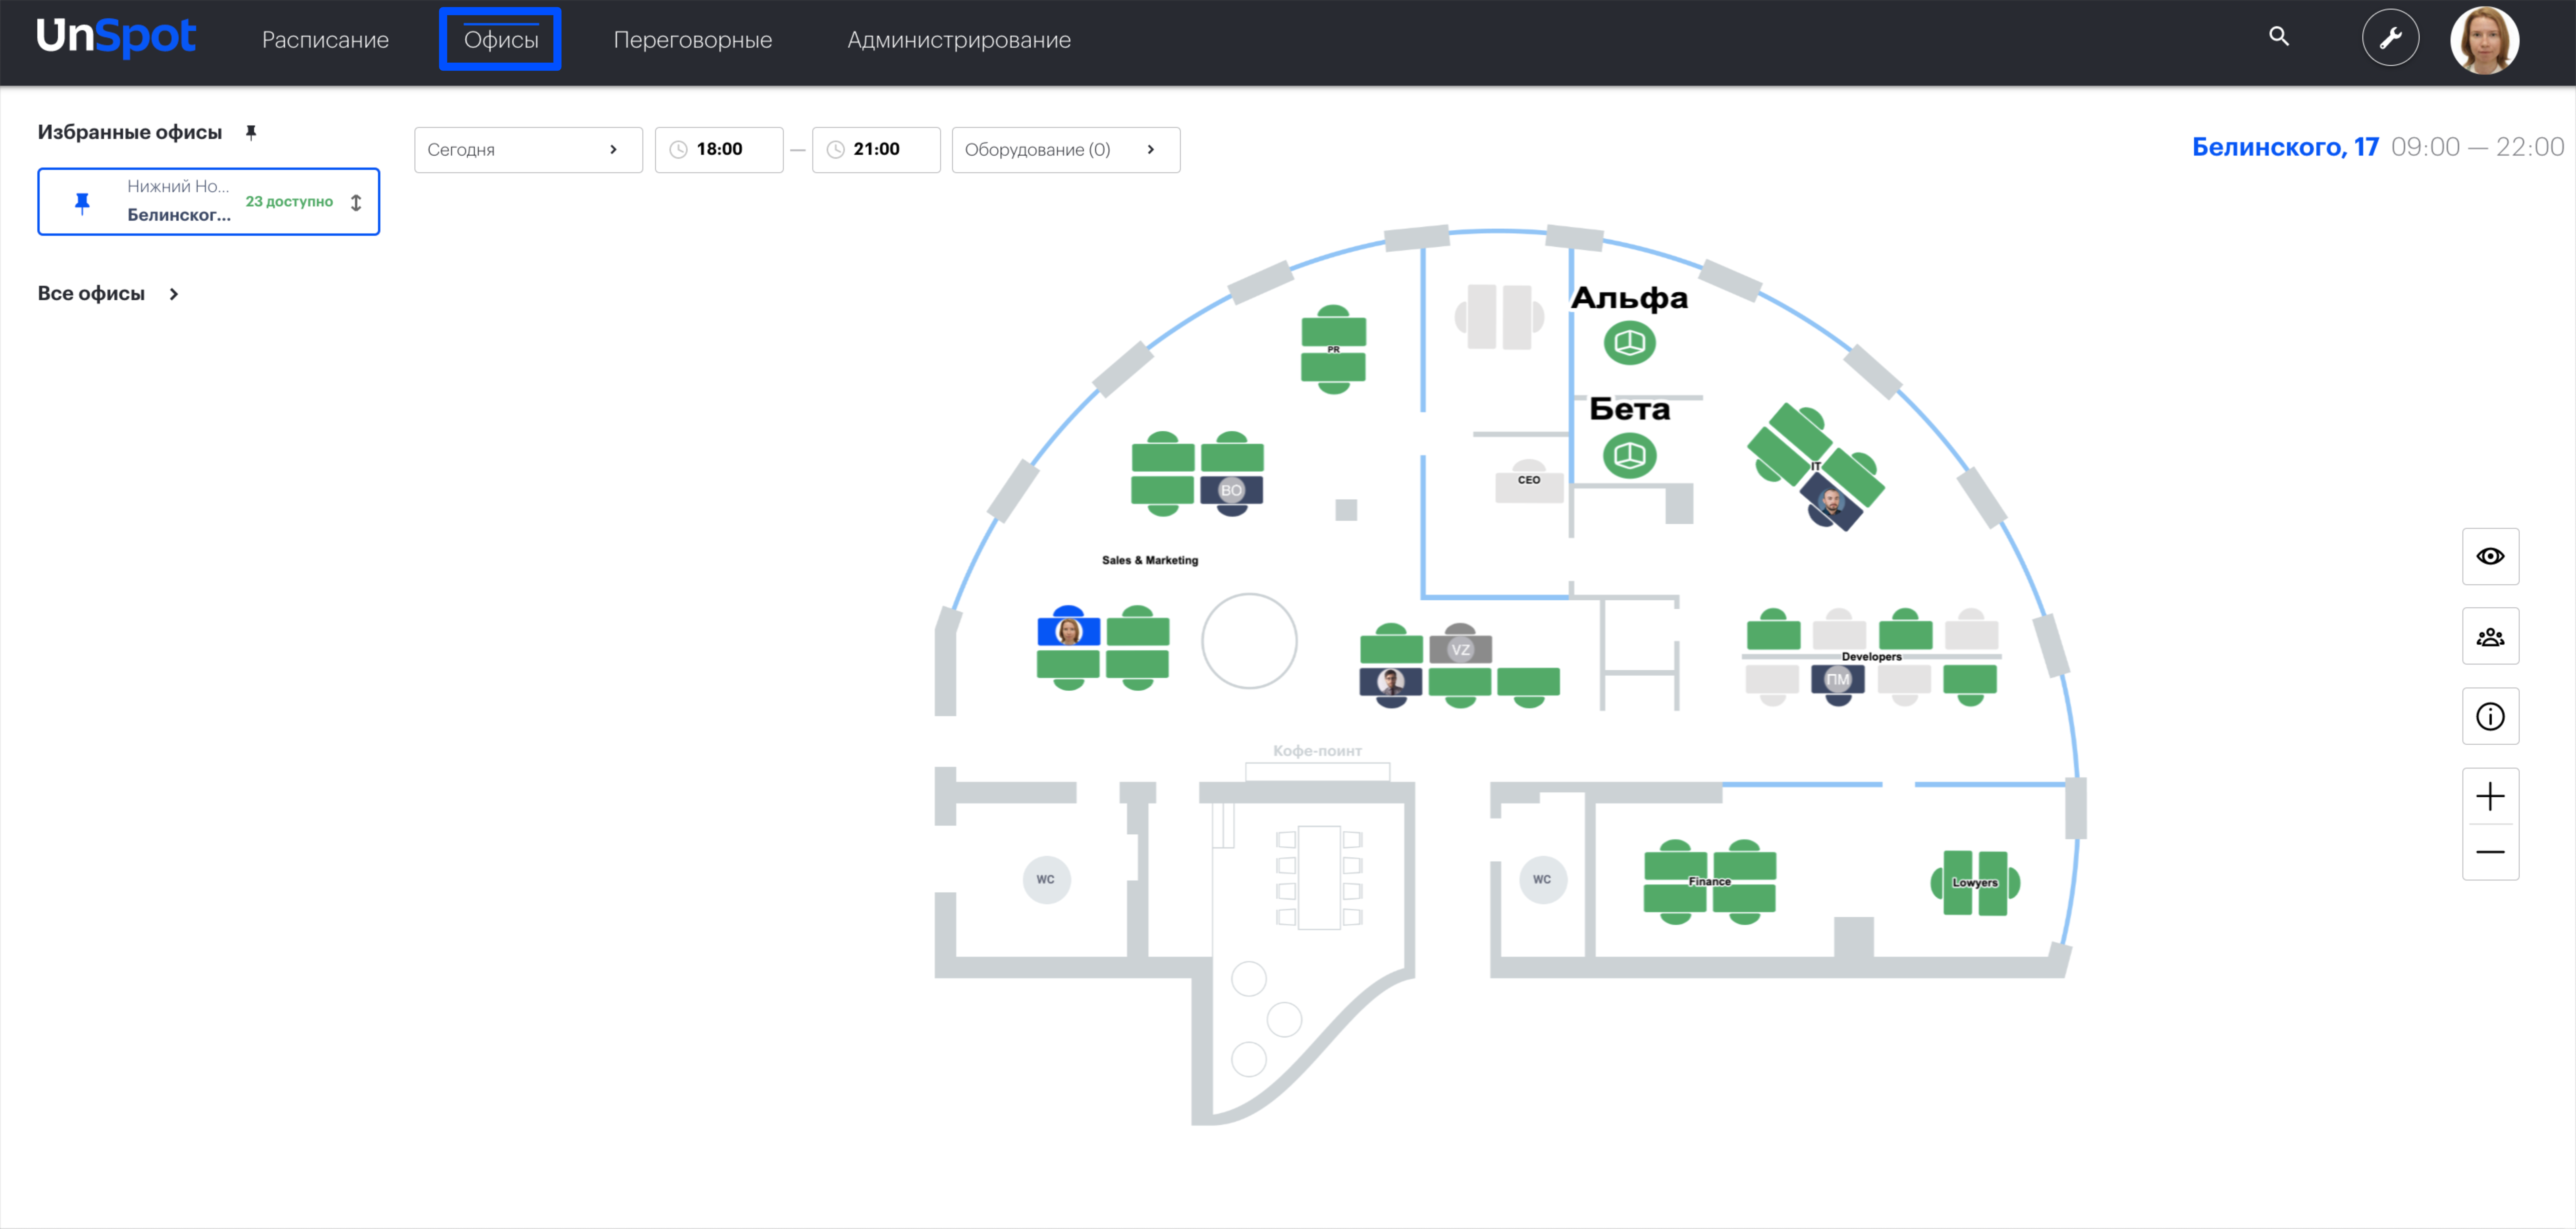Go to Администрирование section
This screenshot has width=2576, height=1229.
pos(958,40)
